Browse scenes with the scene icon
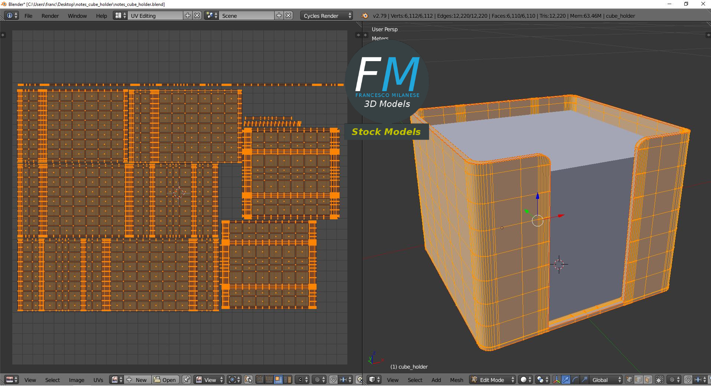711x386 pixels. (x=212, y=16)
